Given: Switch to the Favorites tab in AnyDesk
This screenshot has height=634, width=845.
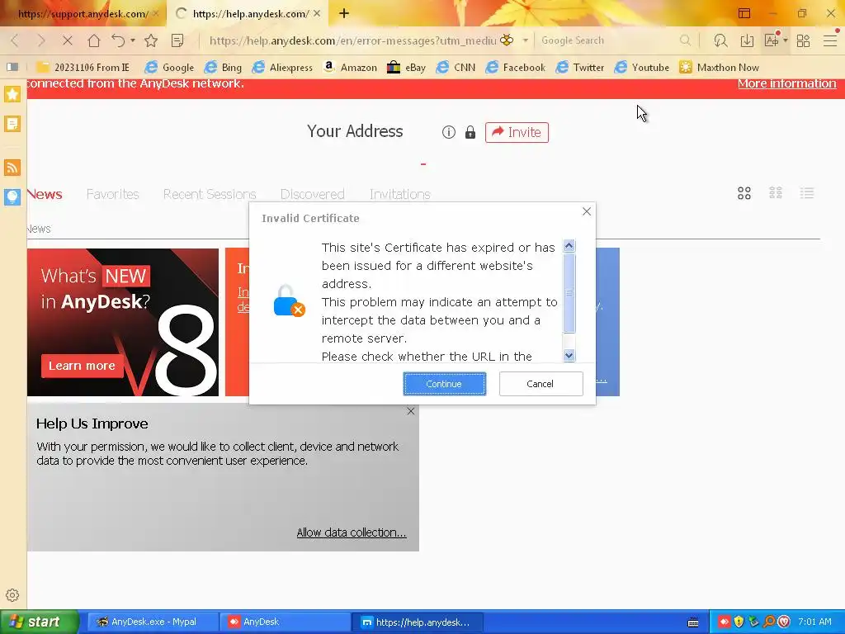Looking at the screenshot, I should 112,194.
